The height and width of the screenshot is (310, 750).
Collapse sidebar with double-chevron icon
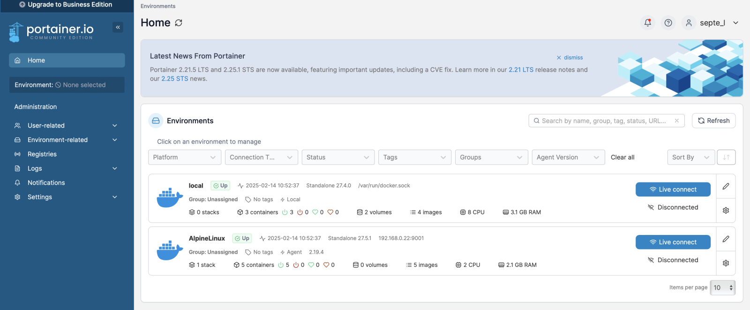(x=118, y=27)
